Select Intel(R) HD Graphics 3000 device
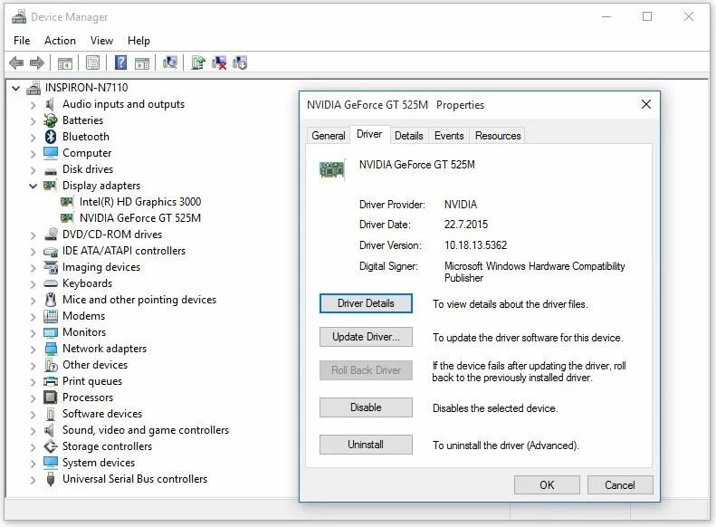The image size is (716, 527). 140,202
